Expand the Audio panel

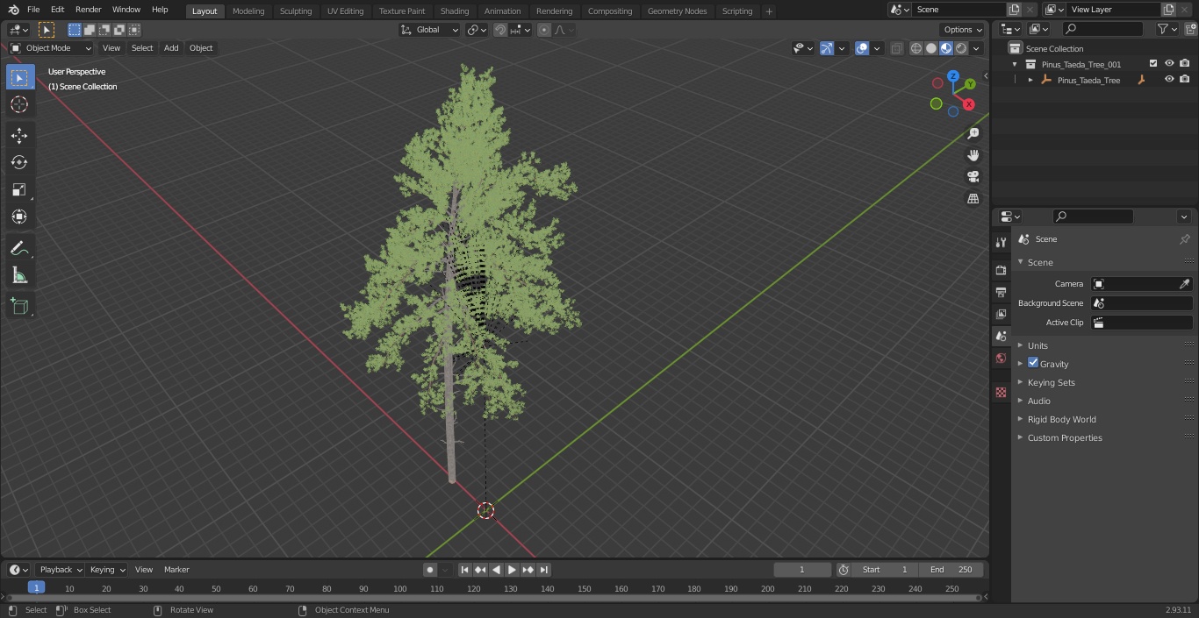point(1039,401)
